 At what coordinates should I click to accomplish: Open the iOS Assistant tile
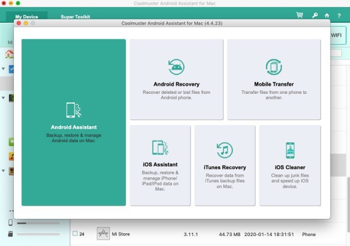(160, 165)
